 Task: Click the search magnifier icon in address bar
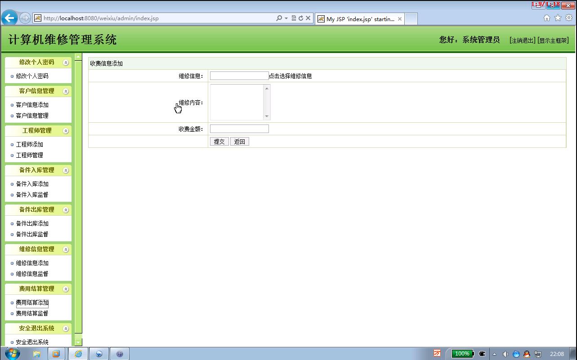click(x=279, y=18)
